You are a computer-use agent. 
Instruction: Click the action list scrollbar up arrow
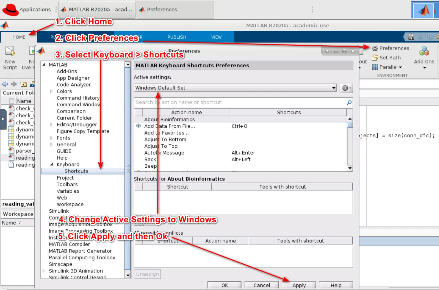point(350,119)
